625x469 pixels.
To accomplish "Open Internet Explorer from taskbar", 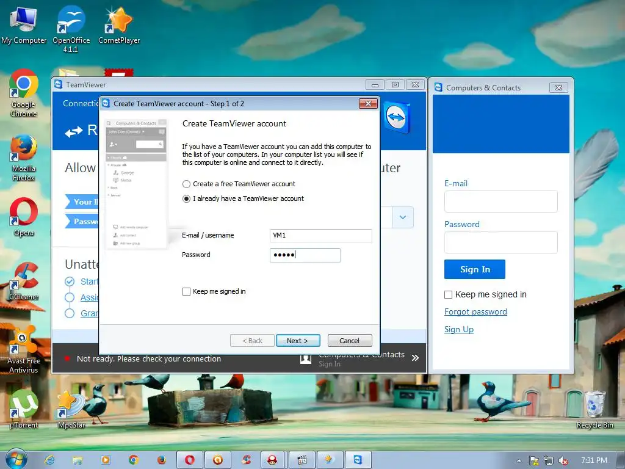I will [49, 460].
